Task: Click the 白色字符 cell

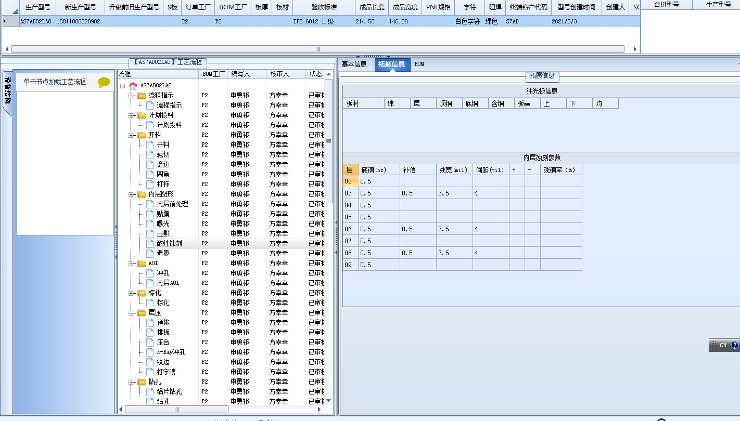Action: click(469, 21)
